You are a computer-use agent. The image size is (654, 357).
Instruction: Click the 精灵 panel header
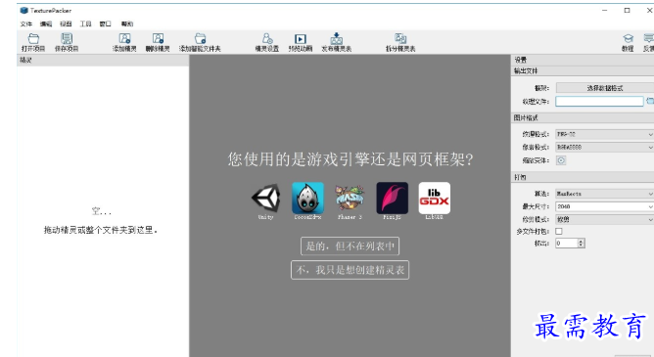click(x=103, y=61)
